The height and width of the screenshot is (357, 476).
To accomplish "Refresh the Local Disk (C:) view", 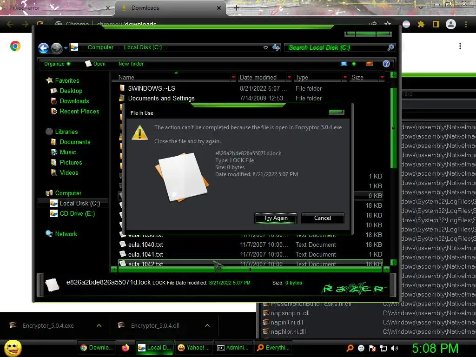I will (x=276, y=48).
